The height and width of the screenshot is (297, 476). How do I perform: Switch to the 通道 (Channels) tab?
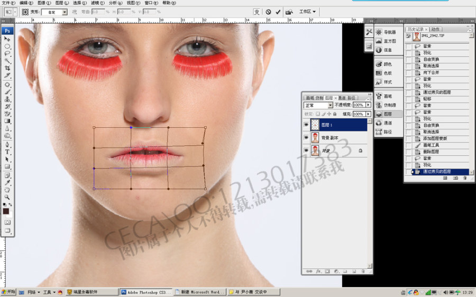tap(342, 98)
